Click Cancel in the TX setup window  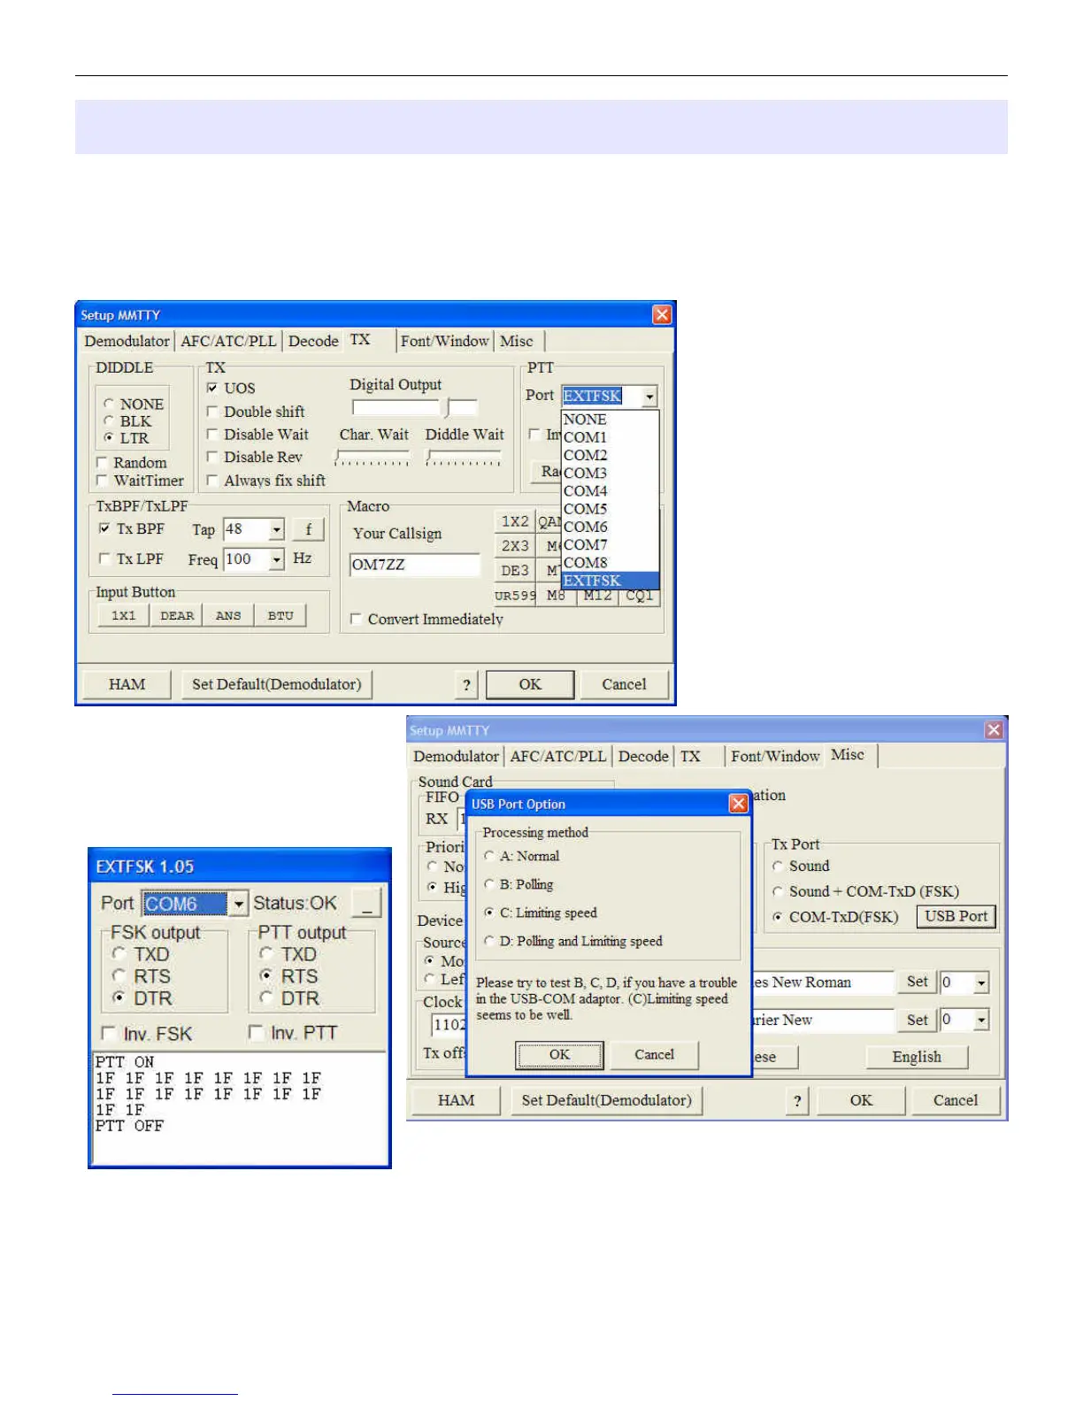point(624,684)
